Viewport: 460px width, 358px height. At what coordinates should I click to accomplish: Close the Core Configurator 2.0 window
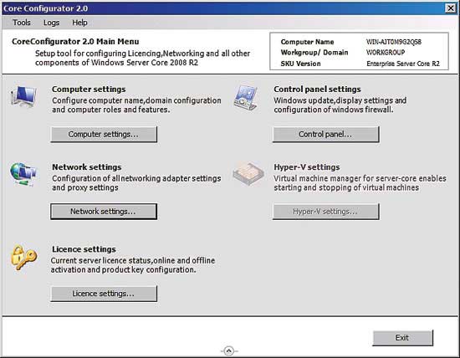tap(450, 8)
